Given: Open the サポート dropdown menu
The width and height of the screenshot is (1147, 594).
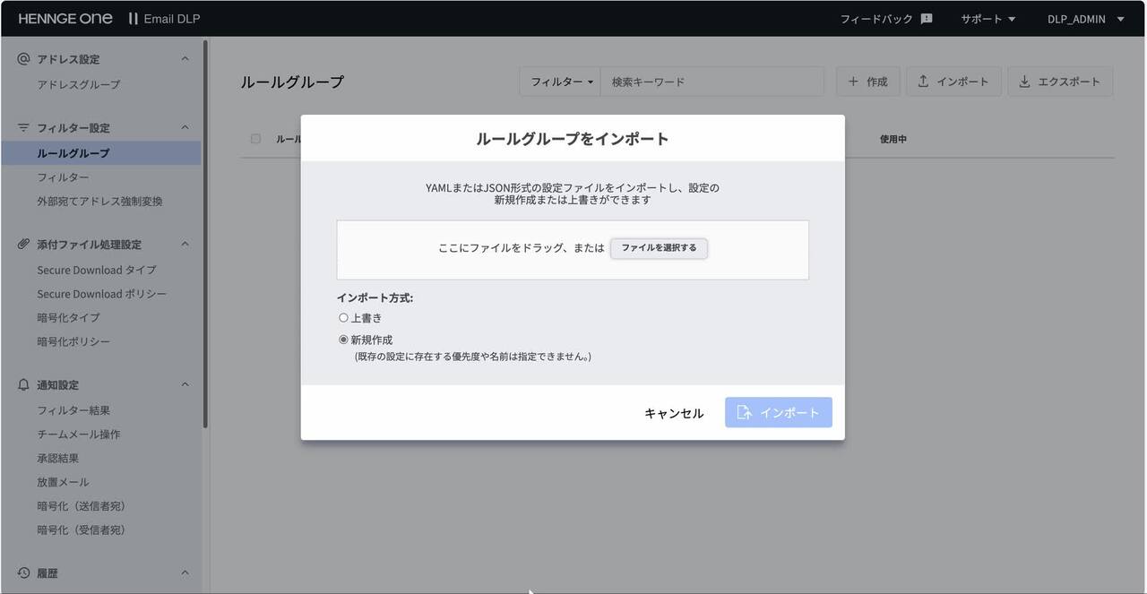Looking at the screenshot, I should click(x=988, y=19).
